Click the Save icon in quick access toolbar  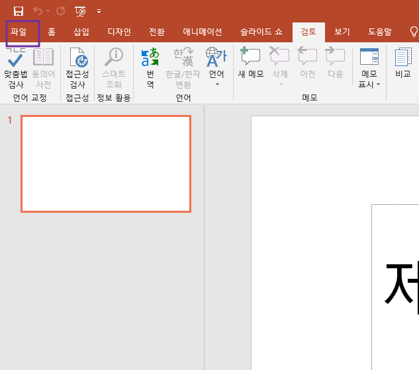click(x=19, y=11)
